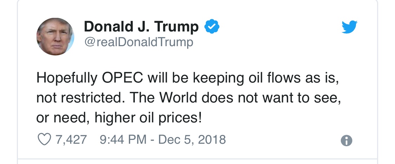Click the word 'prices!' ending the tweet

pos(180,118)
